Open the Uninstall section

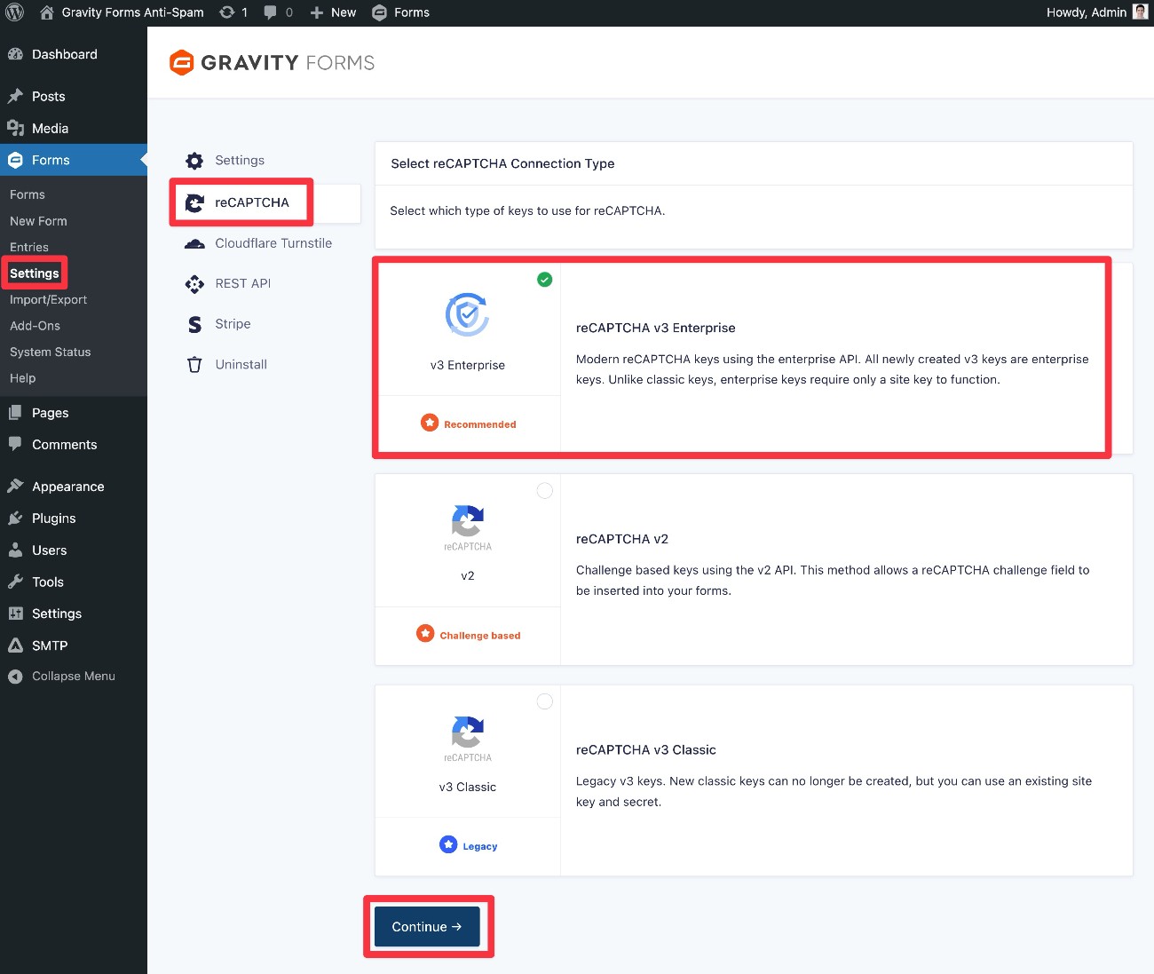click(x=241, y=365)
